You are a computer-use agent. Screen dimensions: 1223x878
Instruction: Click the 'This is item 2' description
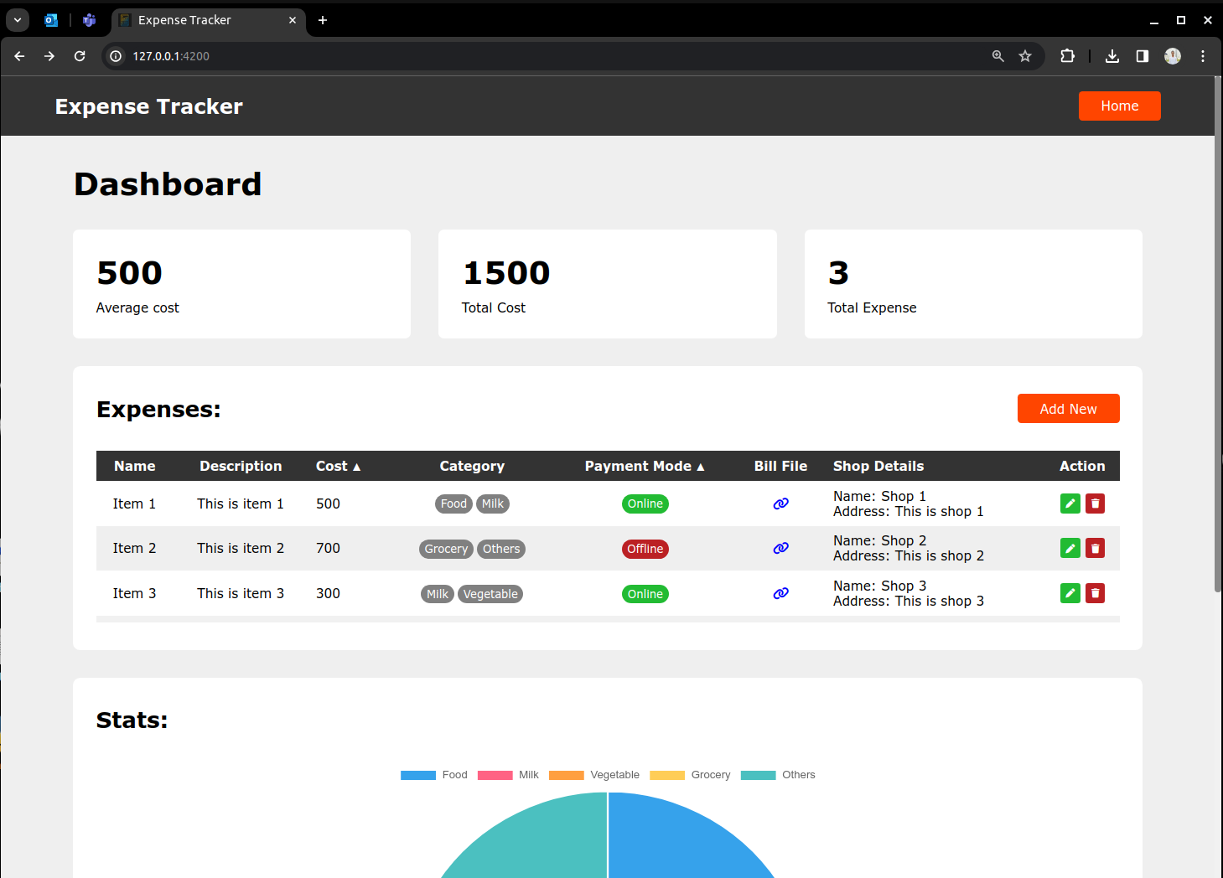(x=241, y=548)
